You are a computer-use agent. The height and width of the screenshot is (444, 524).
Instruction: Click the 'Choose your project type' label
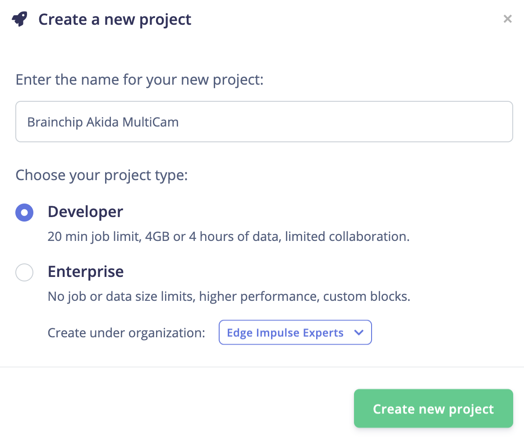coord(101,175)
